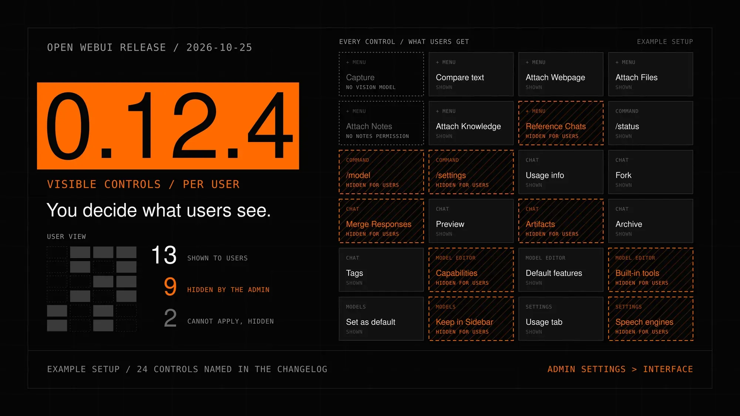Select the Archive chat card
The width and height of the screenshot is (740, 416).
click(650, 221)
